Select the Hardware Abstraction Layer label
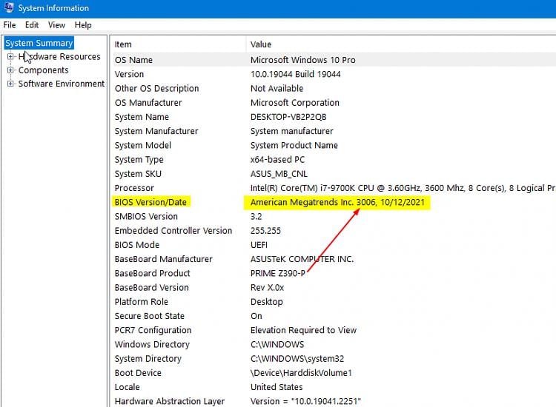This screenshot has height=407, width=556. click(170, 401)
